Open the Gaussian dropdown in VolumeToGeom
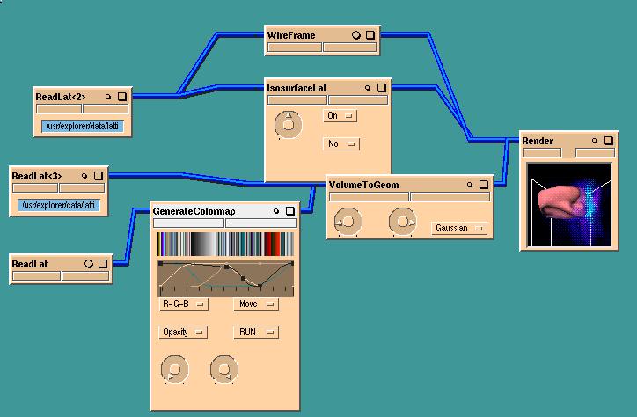The width and height of the screenshot is (637, 417). pos(459,228)
